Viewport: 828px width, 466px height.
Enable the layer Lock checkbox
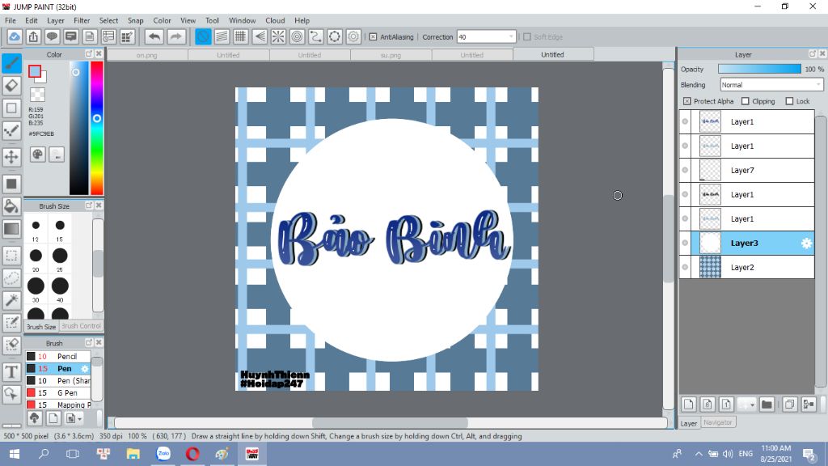tap(789, 101)
